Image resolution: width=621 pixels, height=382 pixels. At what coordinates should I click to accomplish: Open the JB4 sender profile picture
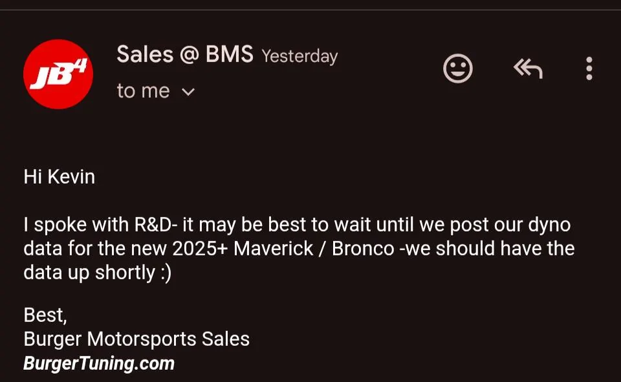(58, 74)
